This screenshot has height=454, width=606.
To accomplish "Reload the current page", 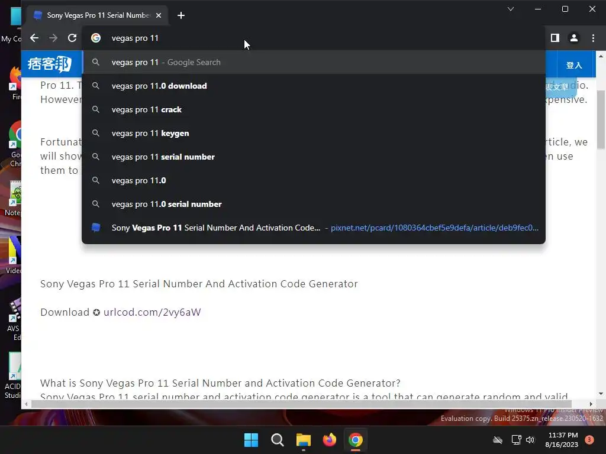I will 72,38.
